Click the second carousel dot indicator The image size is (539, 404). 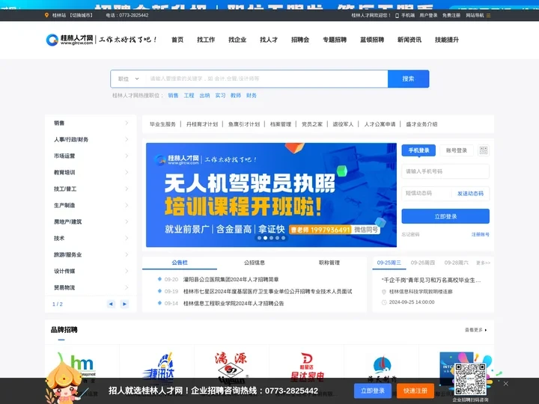[265, 238]
